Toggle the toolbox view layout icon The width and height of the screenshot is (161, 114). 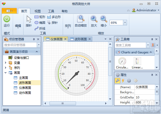click(153, 45)
